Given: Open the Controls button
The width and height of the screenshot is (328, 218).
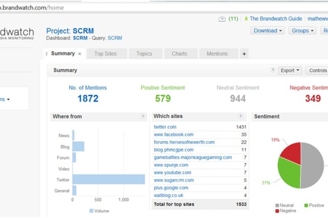Looking at the screenshot, I should (318, 71).
